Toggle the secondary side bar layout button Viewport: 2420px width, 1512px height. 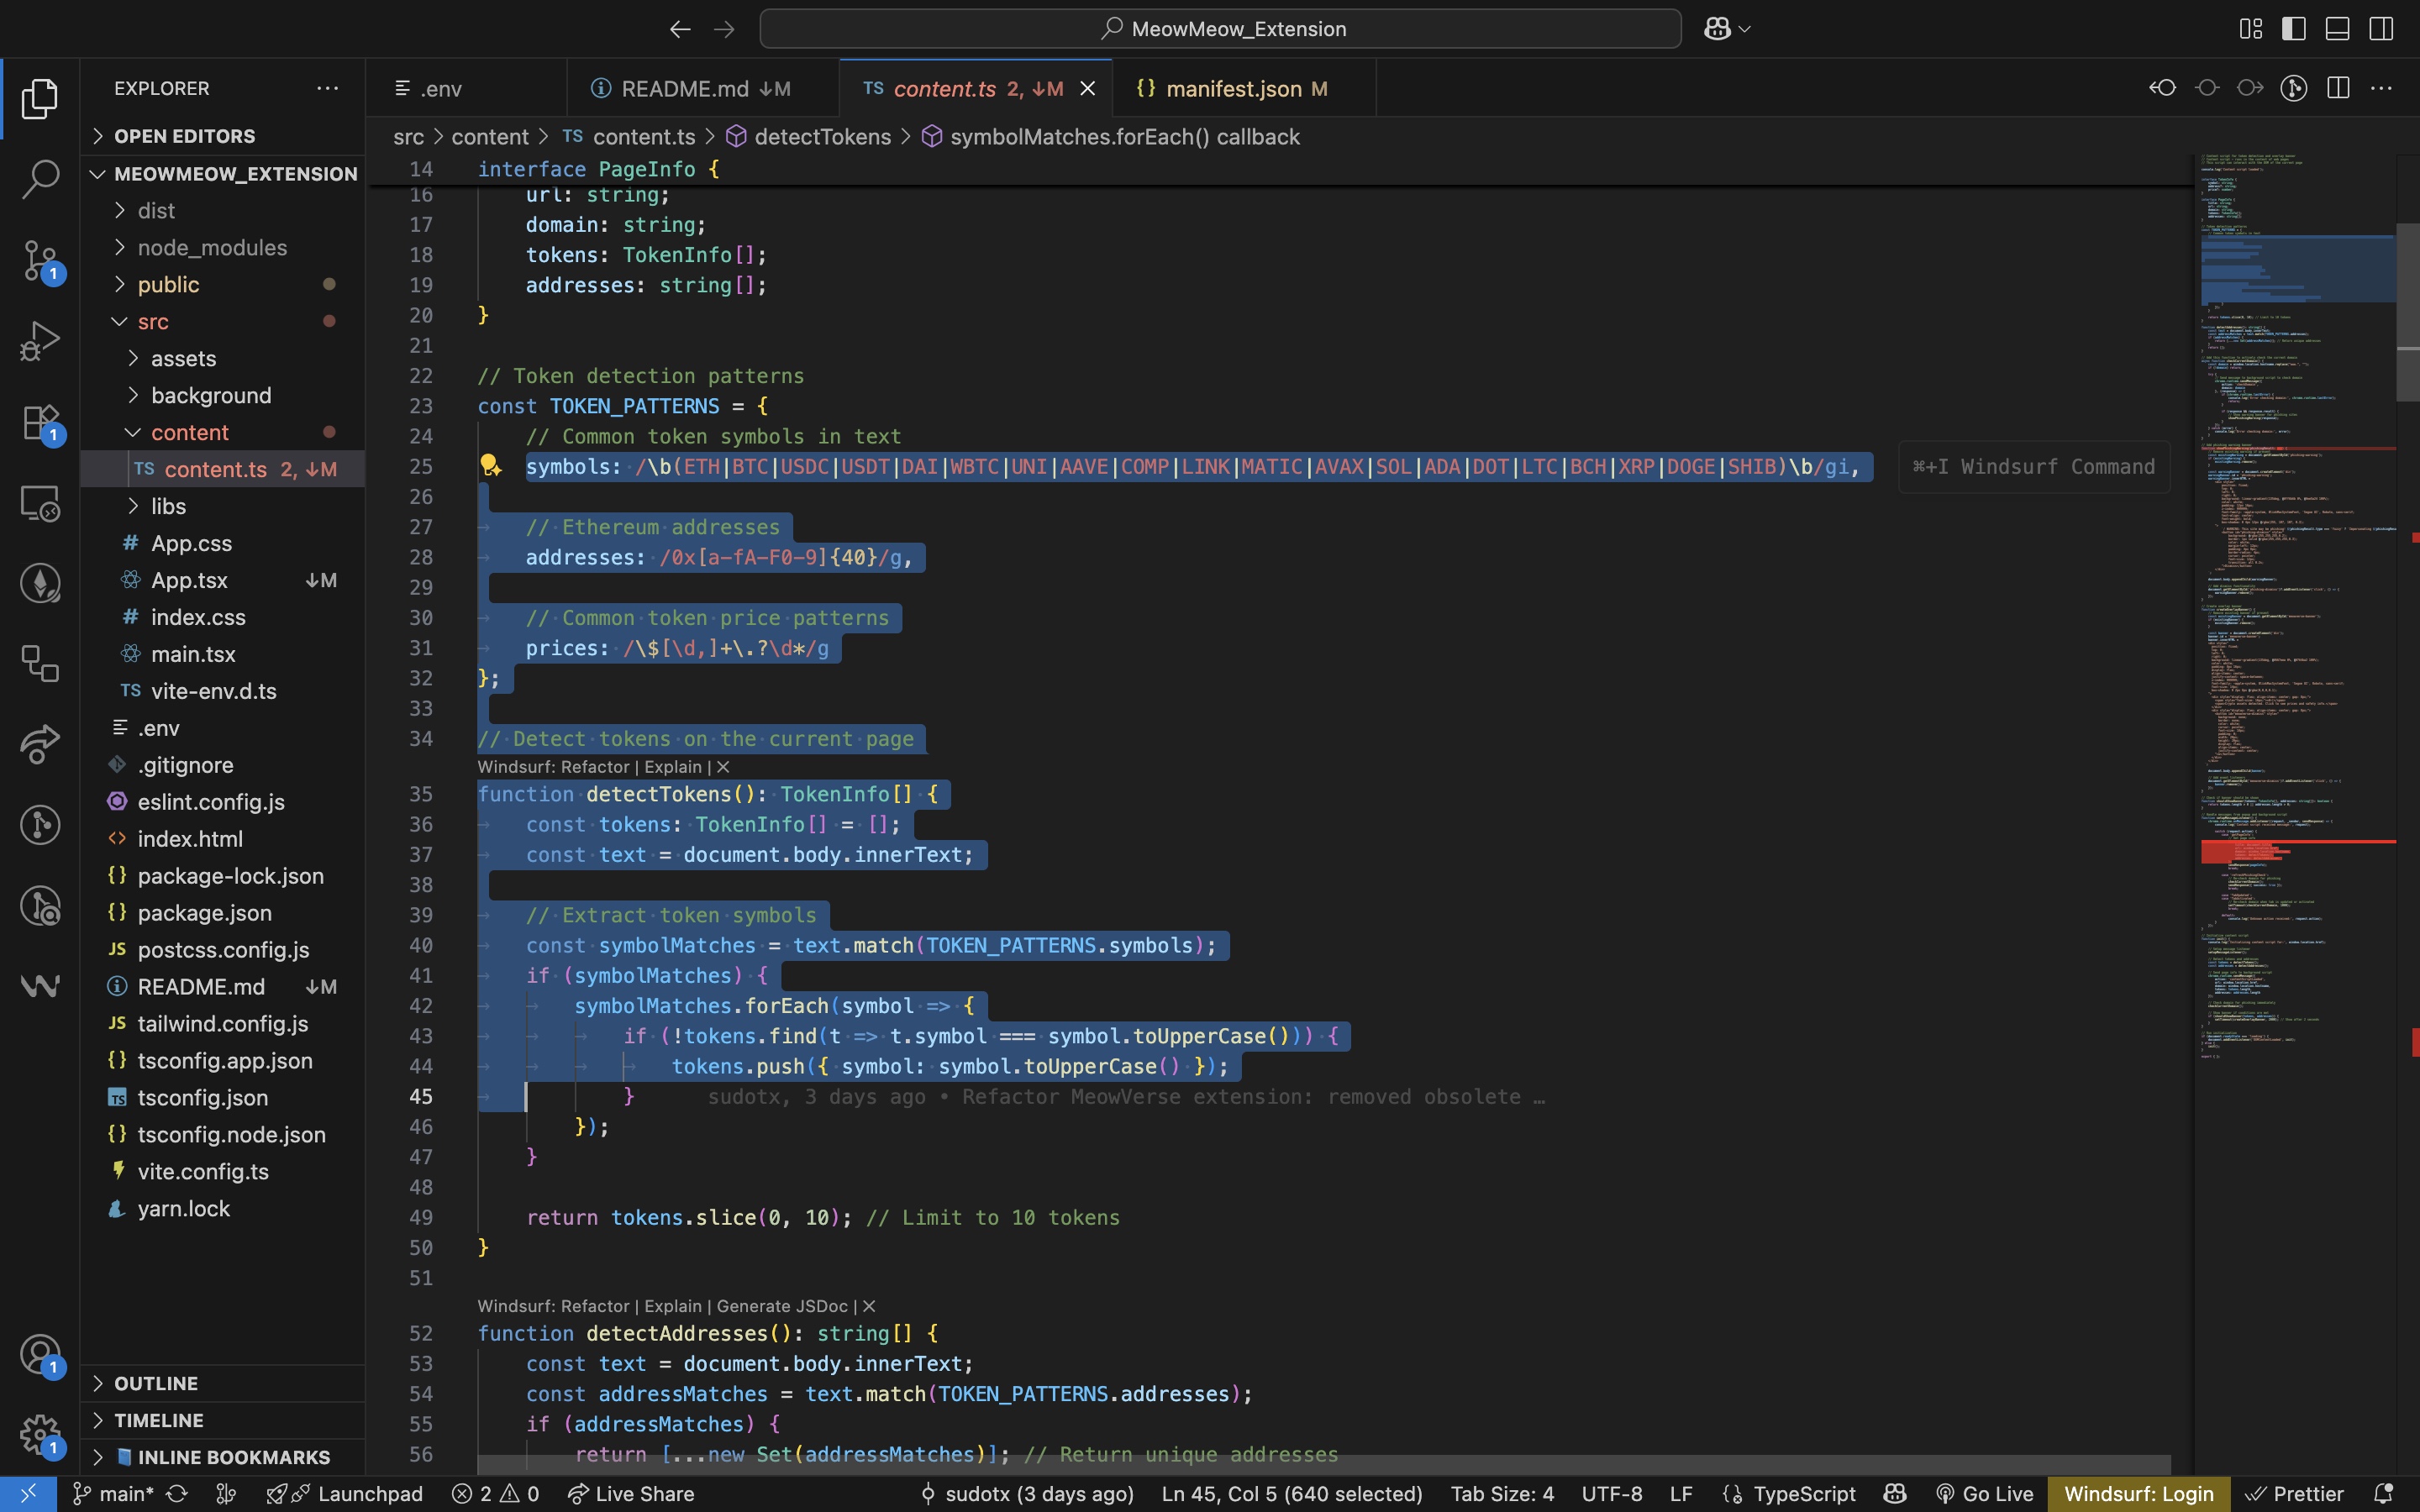tap(2381, 29)
